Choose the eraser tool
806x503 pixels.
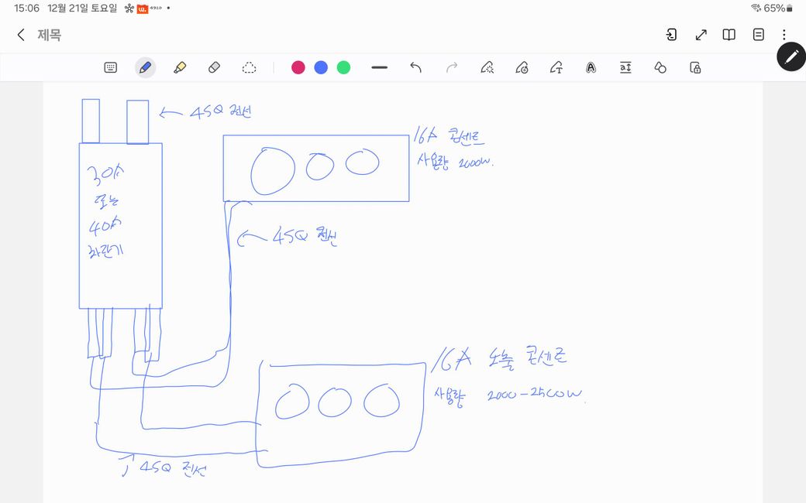(215, 67)
